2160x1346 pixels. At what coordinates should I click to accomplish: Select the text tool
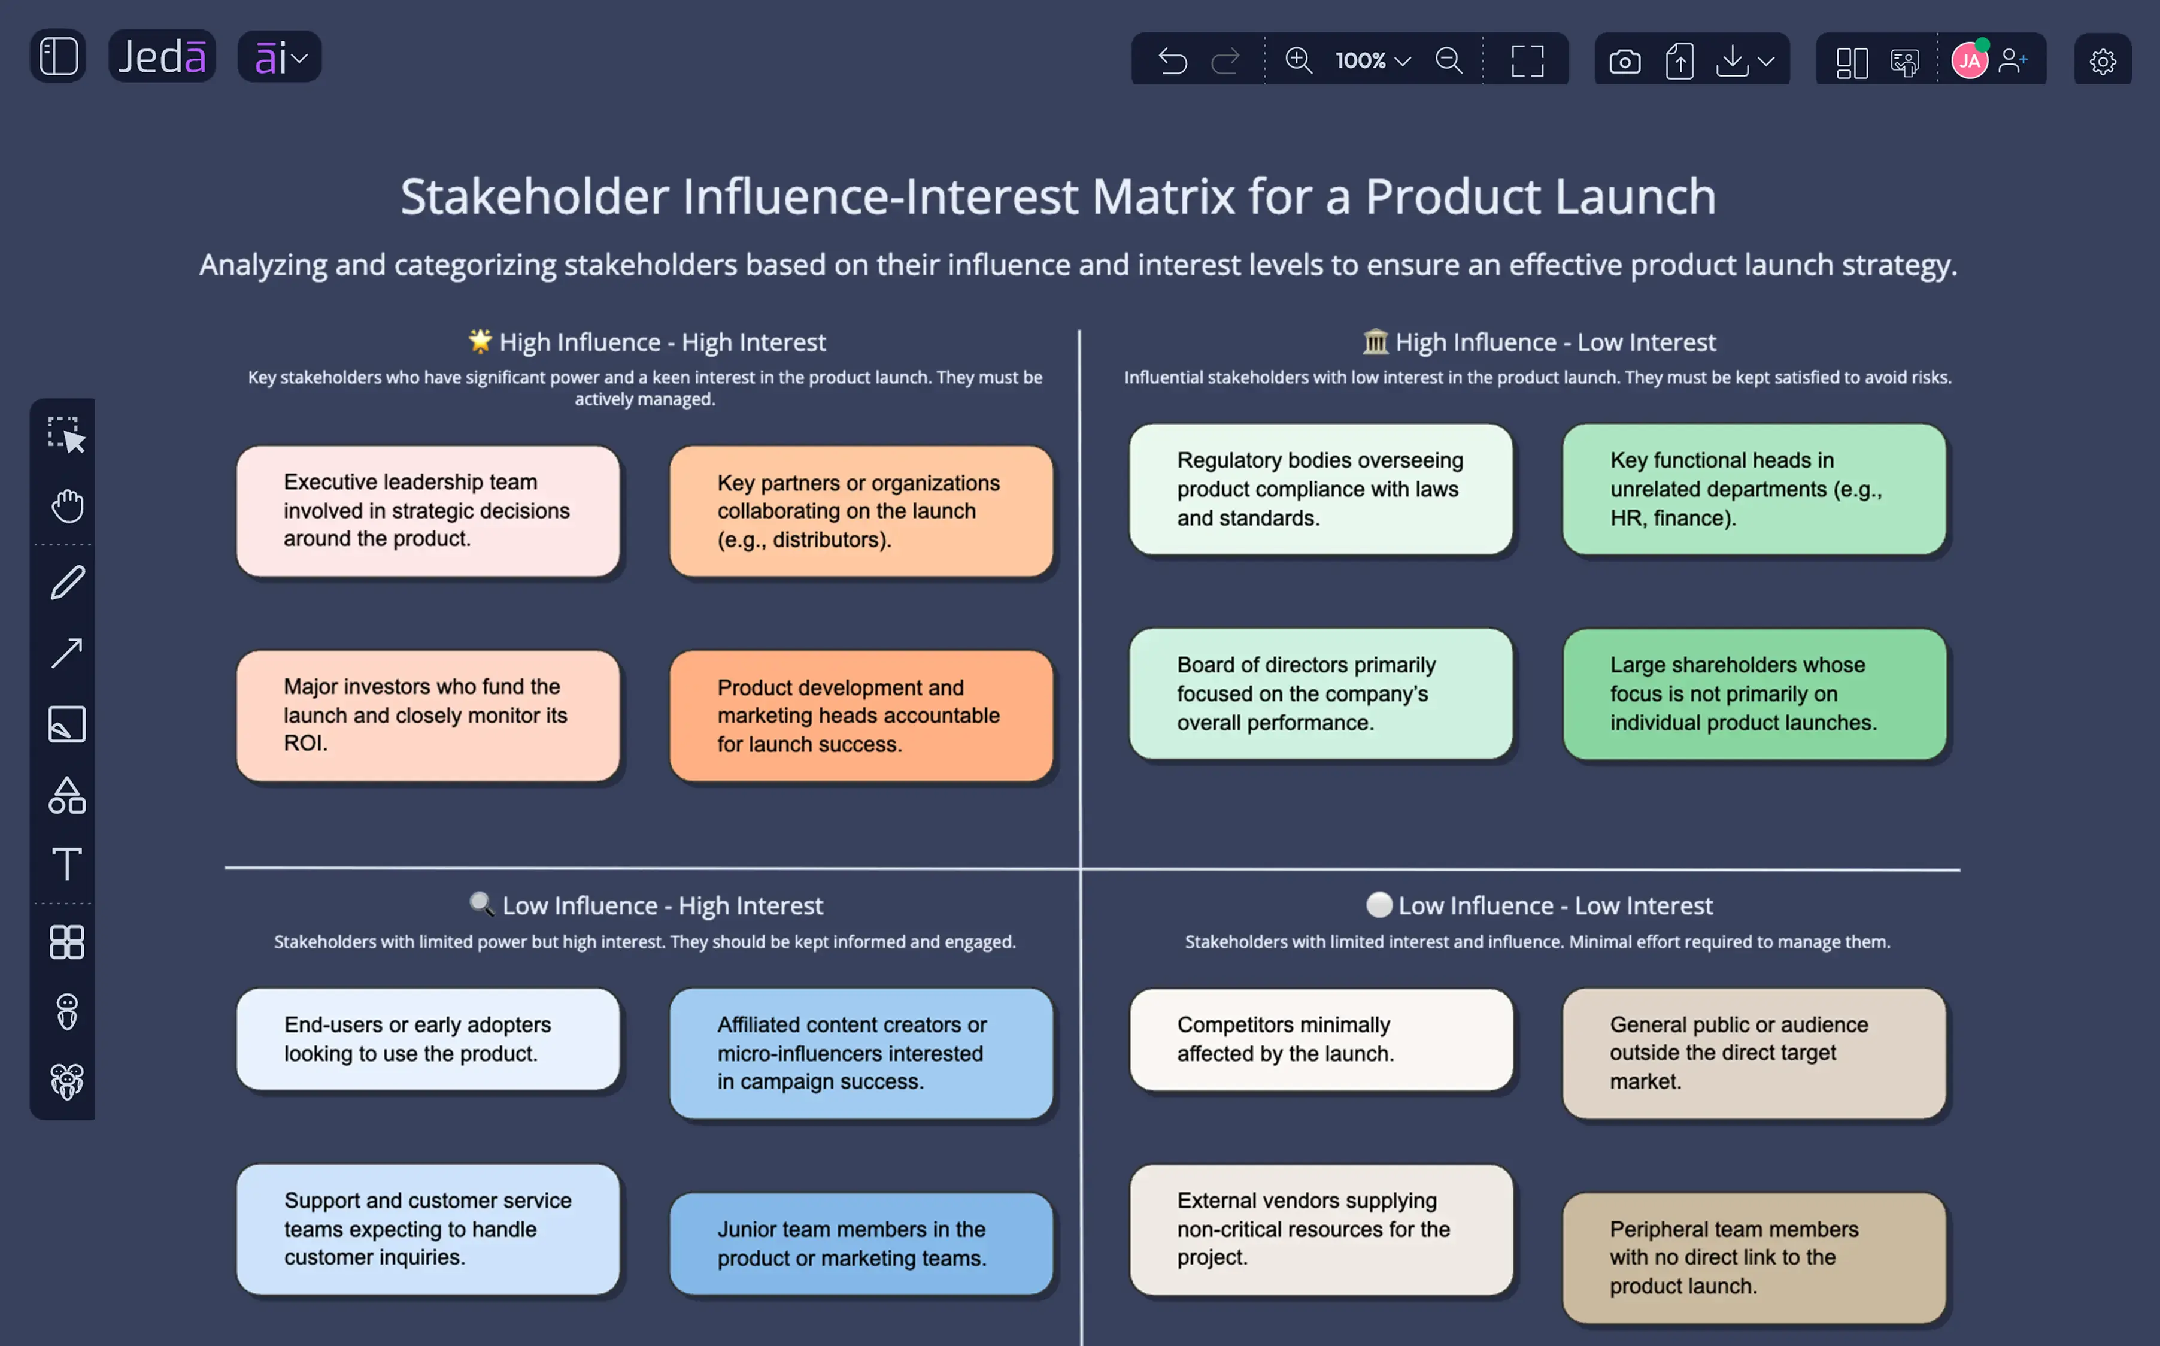pyautogui.click(x=66, y=863)
